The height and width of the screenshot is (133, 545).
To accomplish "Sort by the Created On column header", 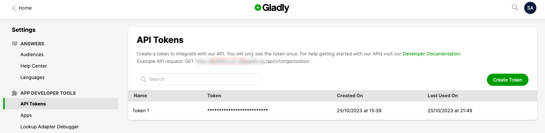I will pos(350,95).
